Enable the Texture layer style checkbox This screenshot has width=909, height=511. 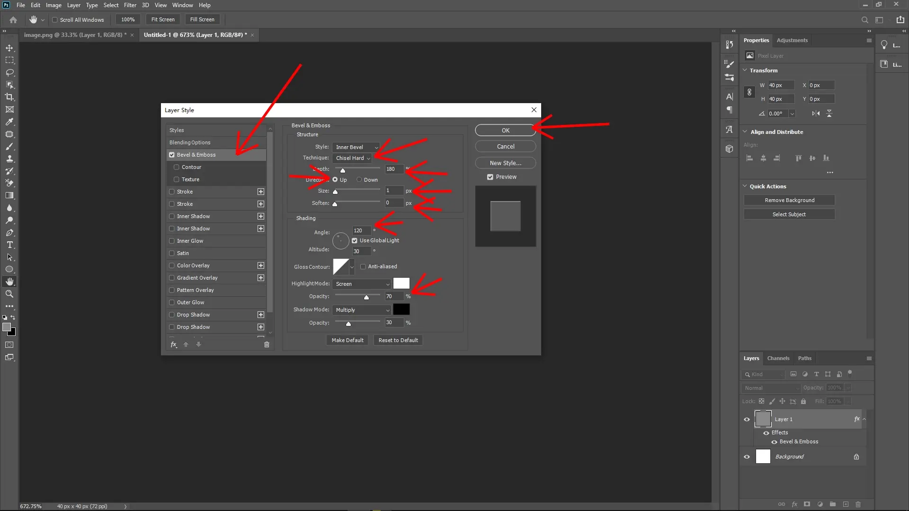tap(177, 179)
